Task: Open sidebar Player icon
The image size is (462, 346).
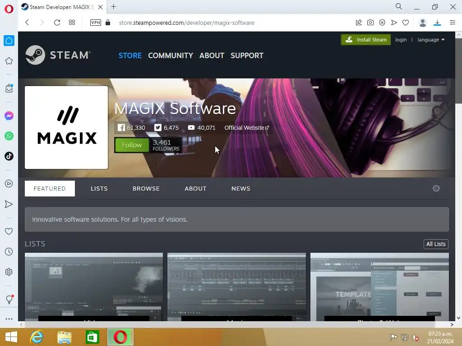Action: 9,184
